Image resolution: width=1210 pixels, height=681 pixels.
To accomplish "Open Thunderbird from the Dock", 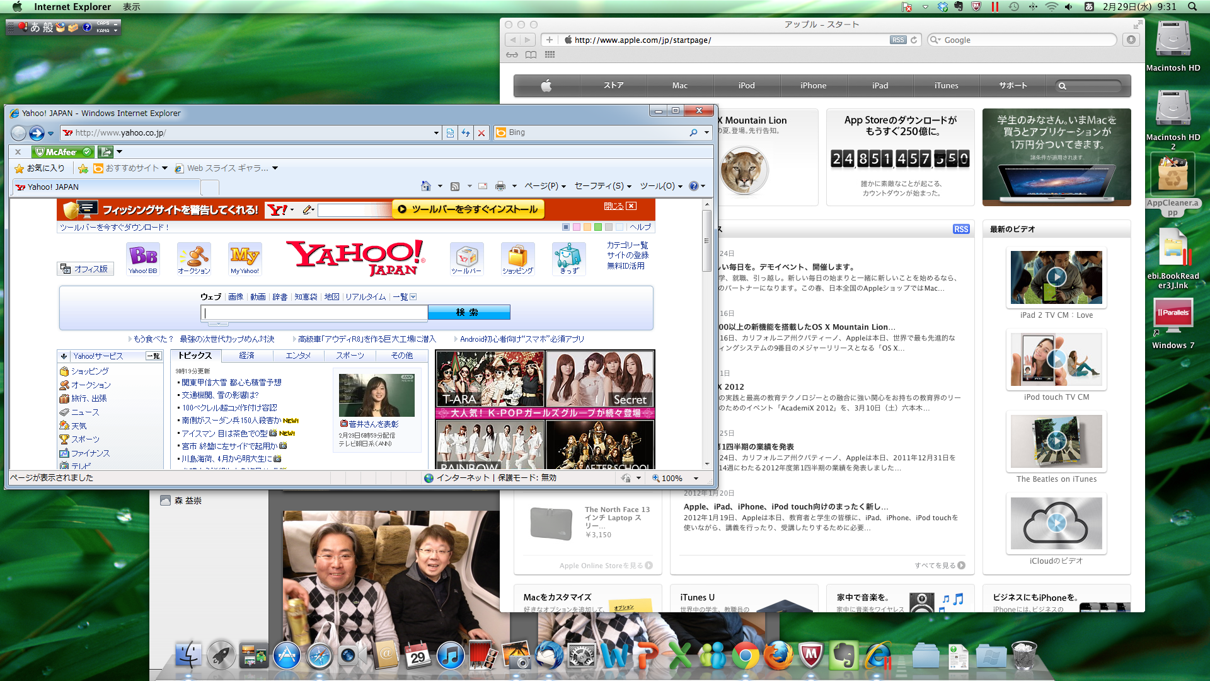I will tap(549, 656).
